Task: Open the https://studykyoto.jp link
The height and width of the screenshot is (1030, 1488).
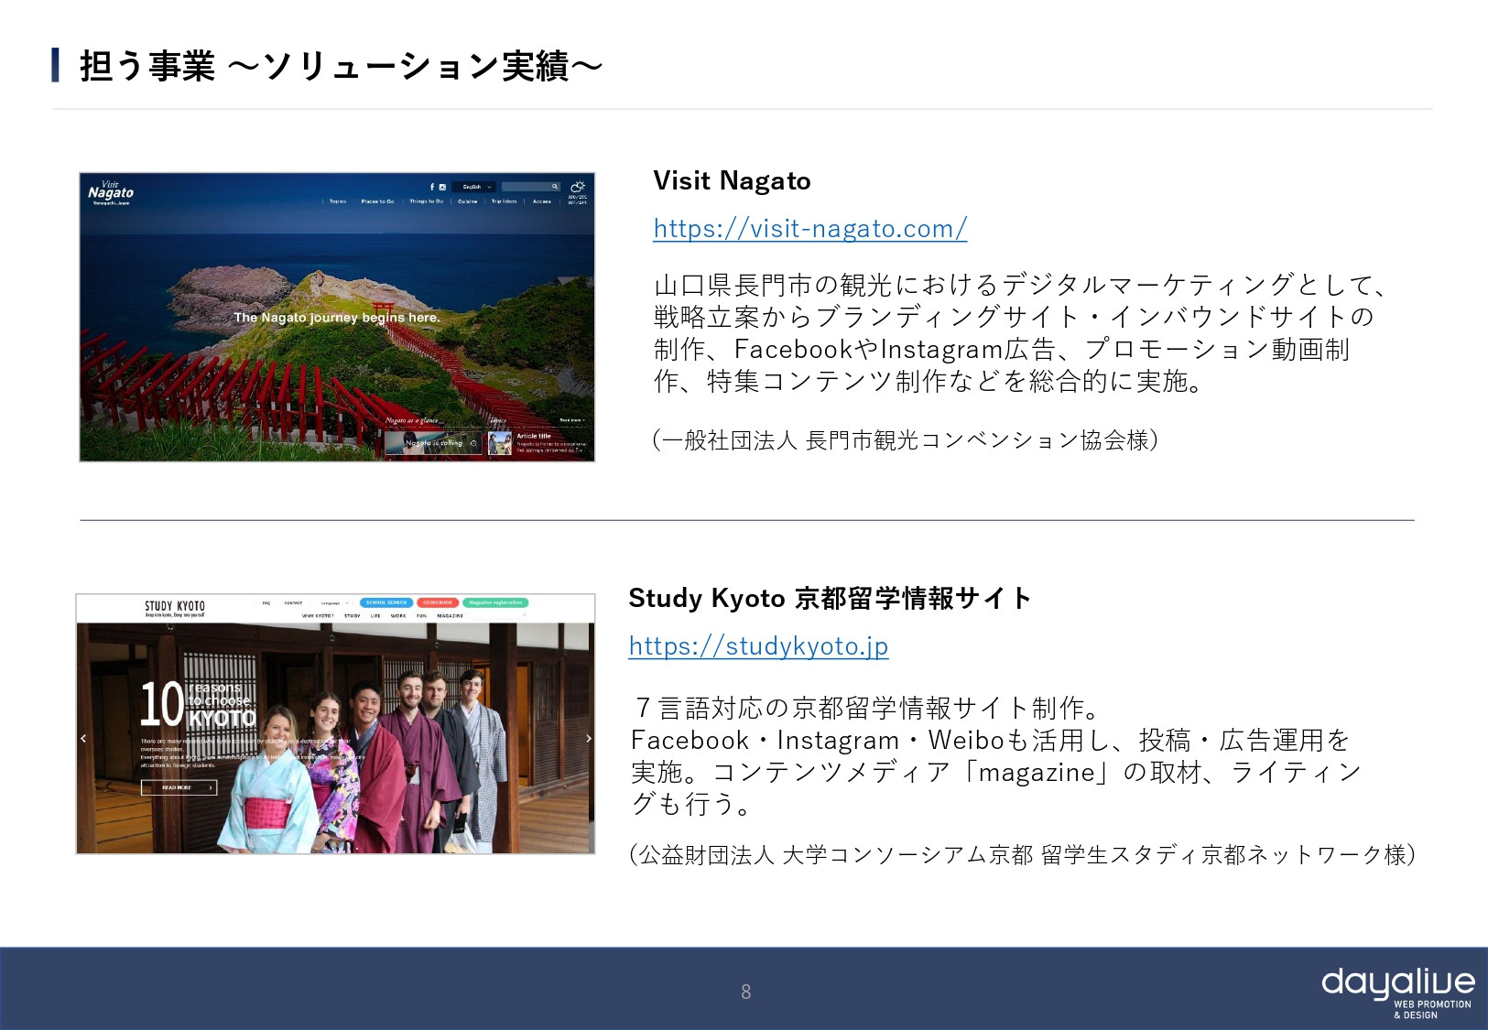Action: click(x=757, y=645)
